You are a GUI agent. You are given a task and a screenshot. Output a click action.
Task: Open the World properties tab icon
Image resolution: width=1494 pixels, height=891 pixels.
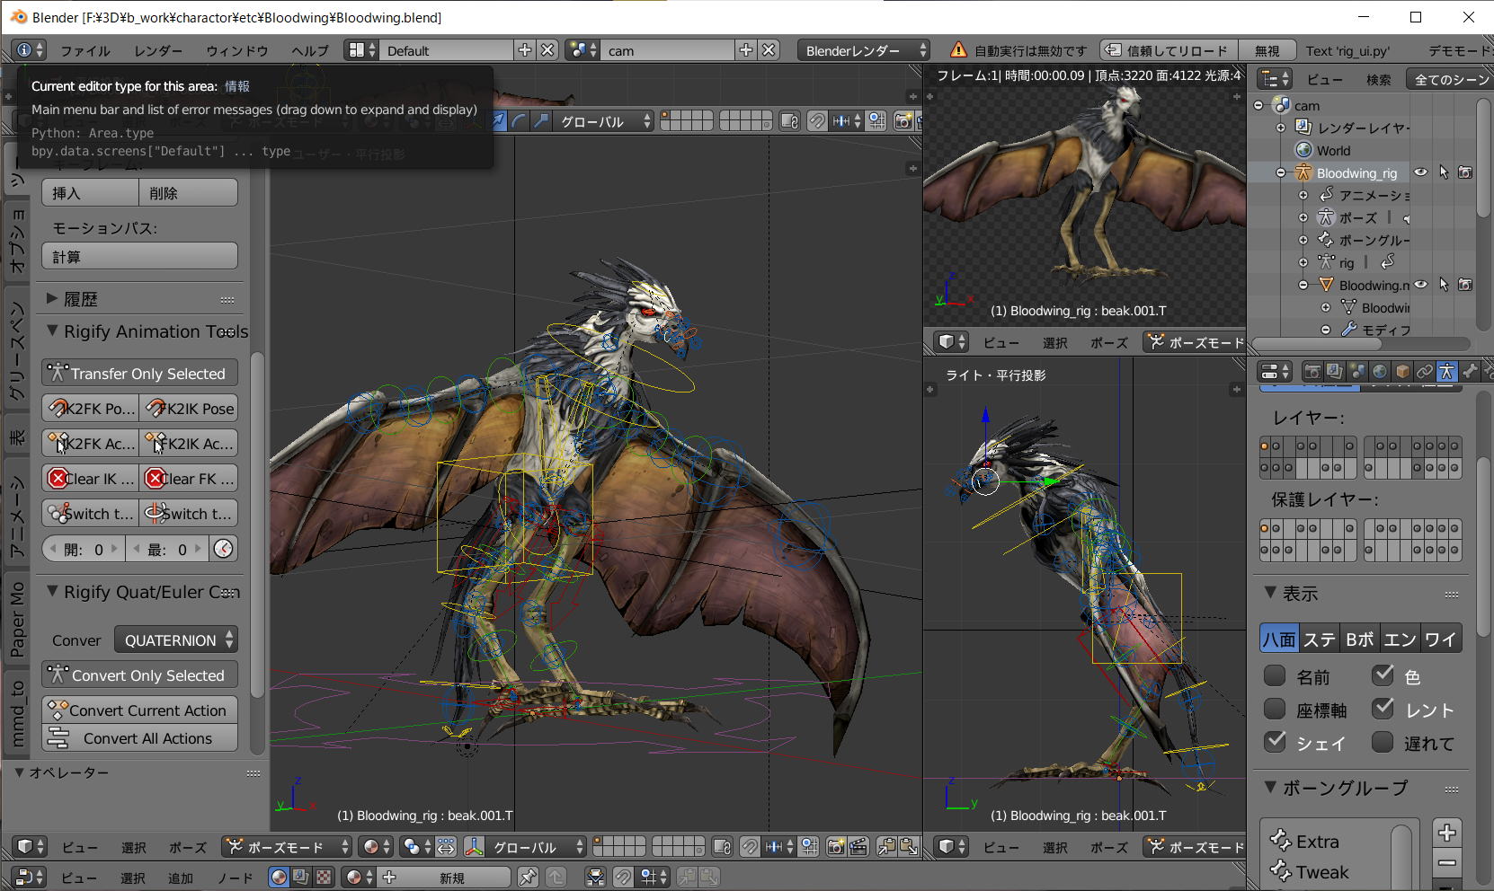(1380, 371)
